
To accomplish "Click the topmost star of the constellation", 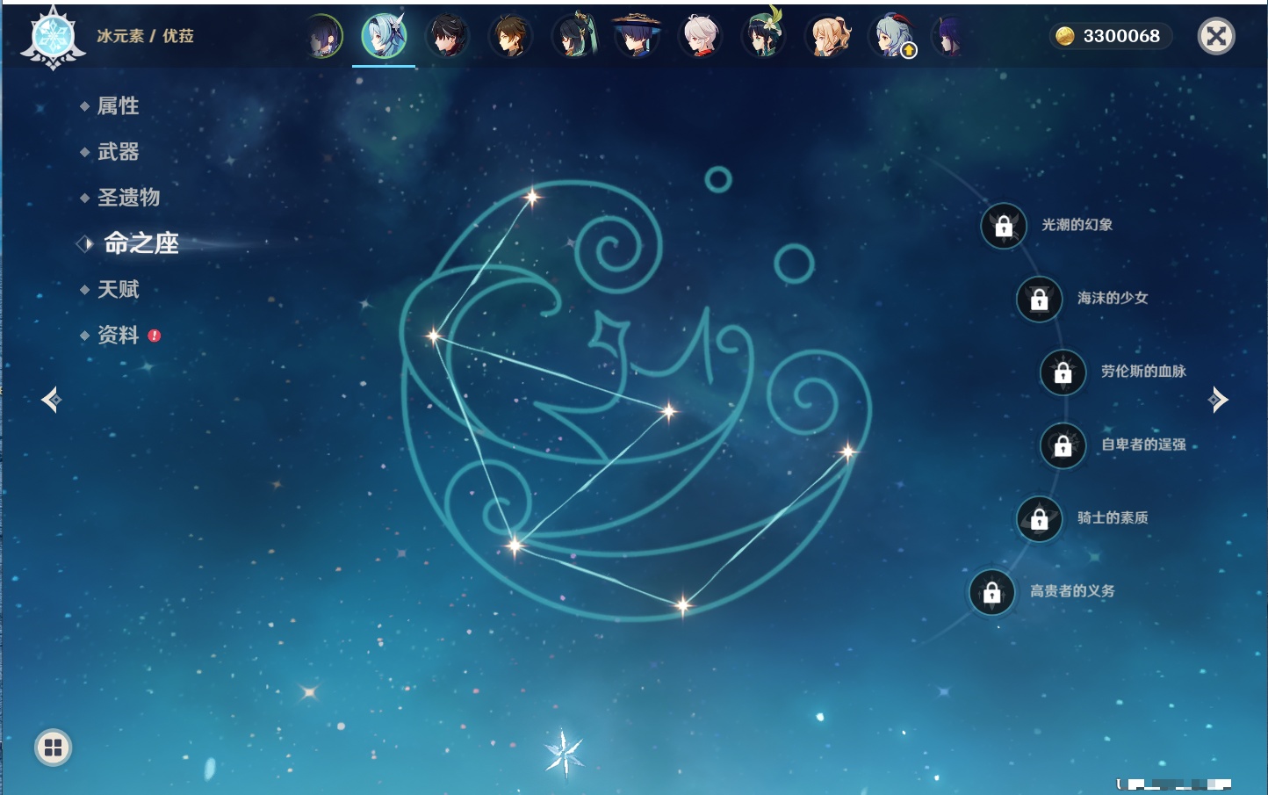I will coord(532,197).
